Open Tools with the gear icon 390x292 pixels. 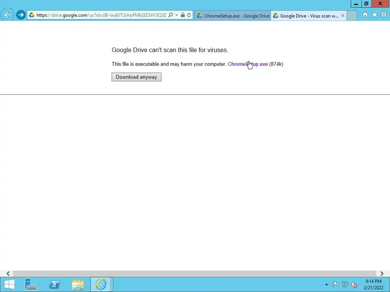[384, 15]
